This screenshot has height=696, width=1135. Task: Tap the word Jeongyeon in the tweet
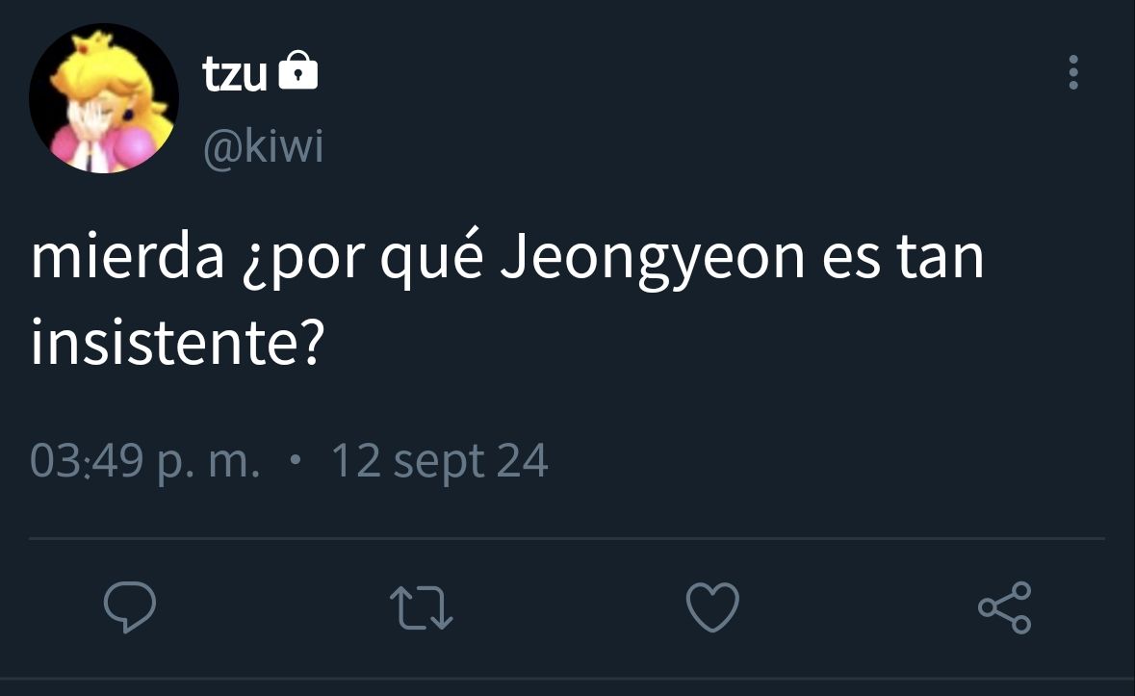click(652, 259)
